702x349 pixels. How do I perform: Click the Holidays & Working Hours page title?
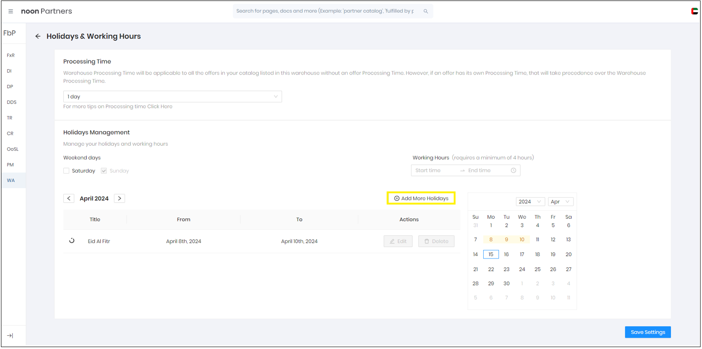pos(94,36)
